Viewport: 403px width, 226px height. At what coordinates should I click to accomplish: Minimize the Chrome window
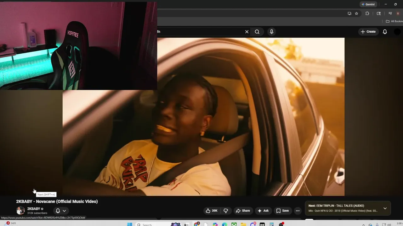click(x=386, y=4)
